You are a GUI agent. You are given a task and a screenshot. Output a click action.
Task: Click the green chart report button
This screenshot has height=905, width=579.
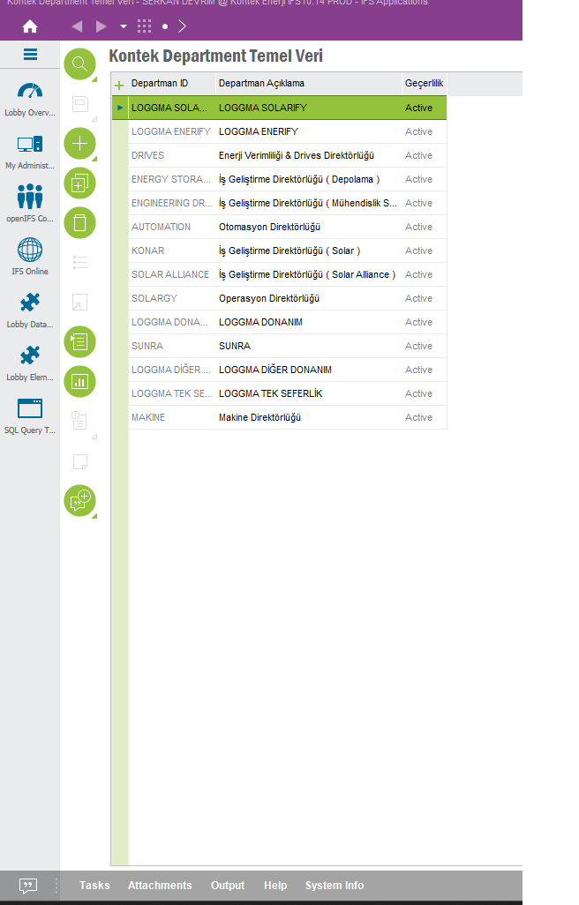pos(79,382)
